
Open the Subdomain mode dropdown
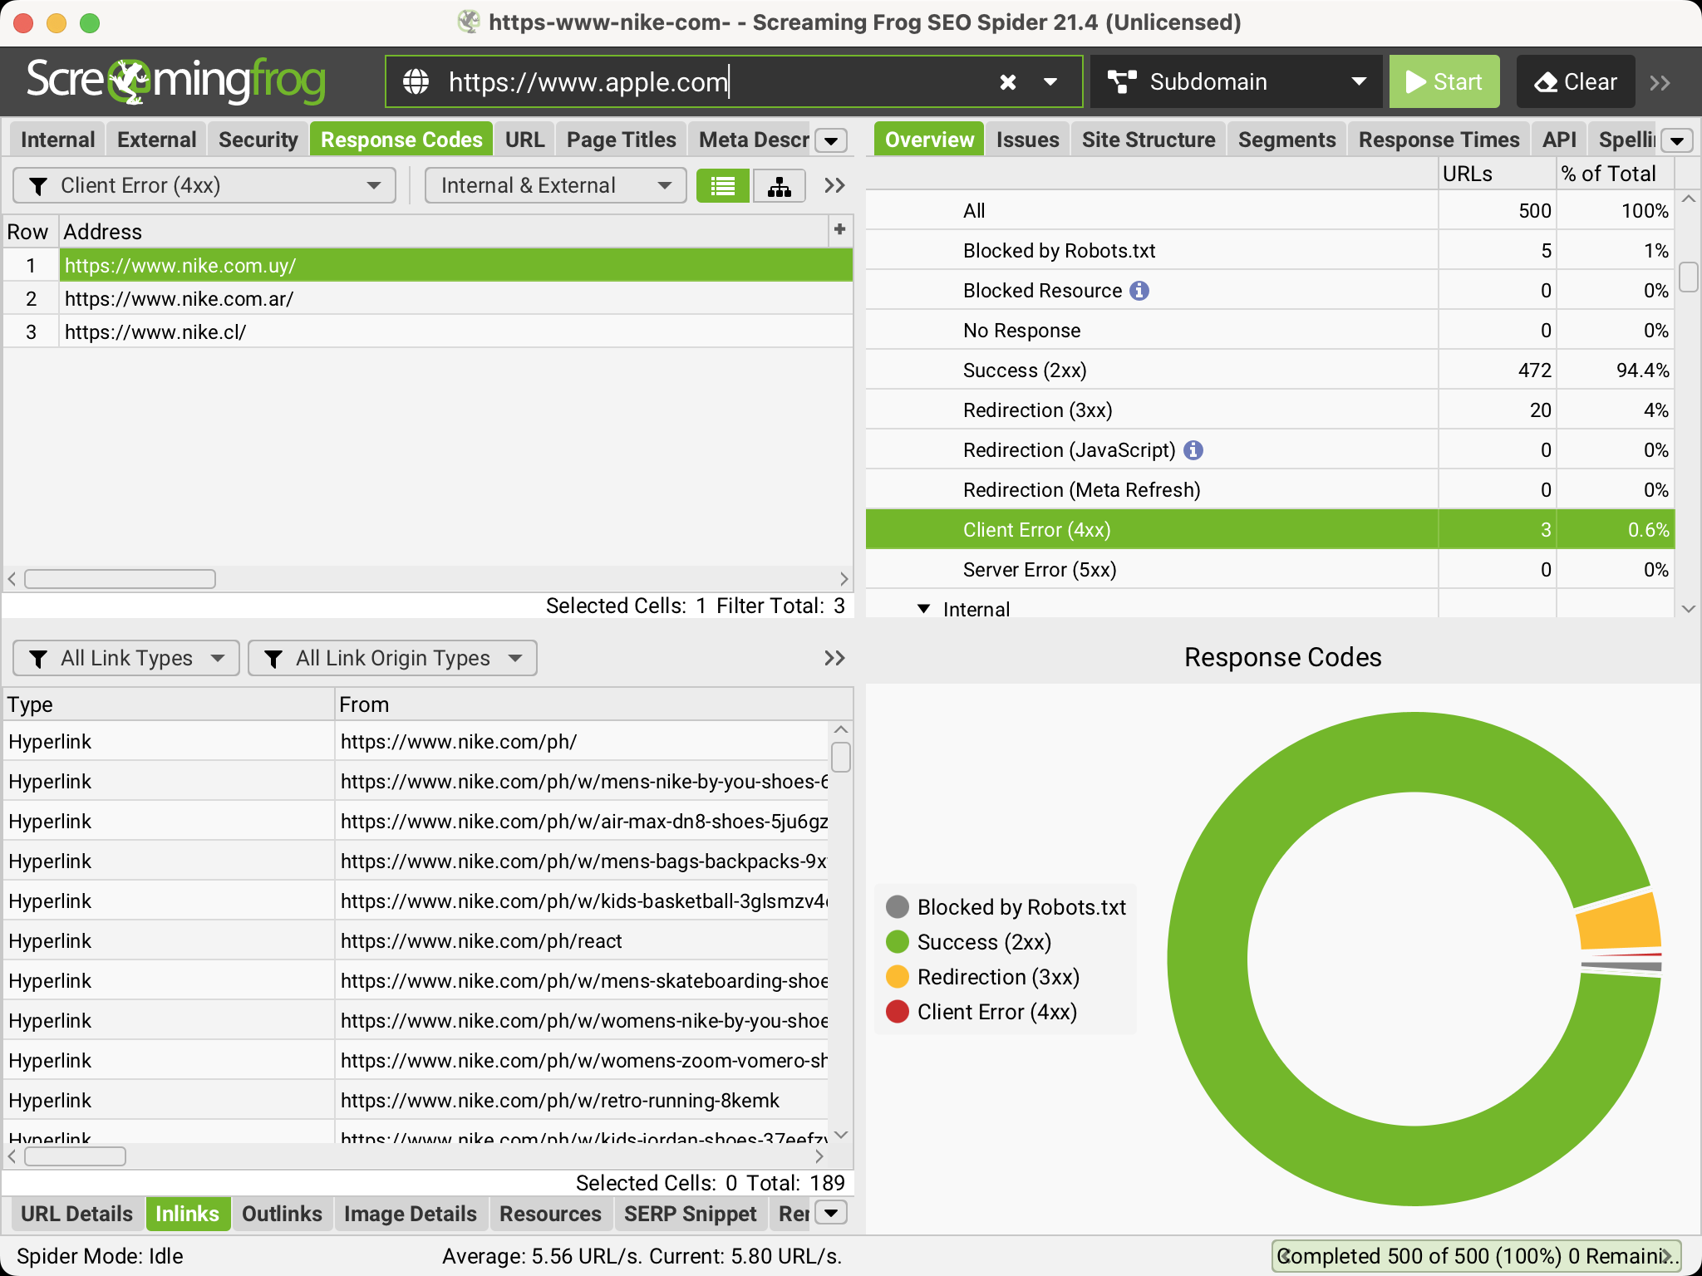(x=1236, y=82)
